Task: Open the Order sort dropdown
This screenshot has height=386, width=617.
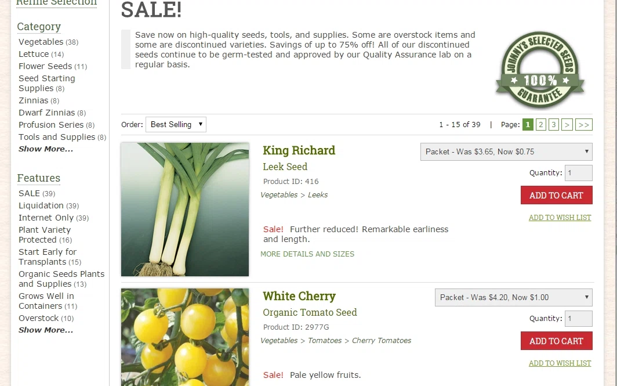Action: click(176, 124)
